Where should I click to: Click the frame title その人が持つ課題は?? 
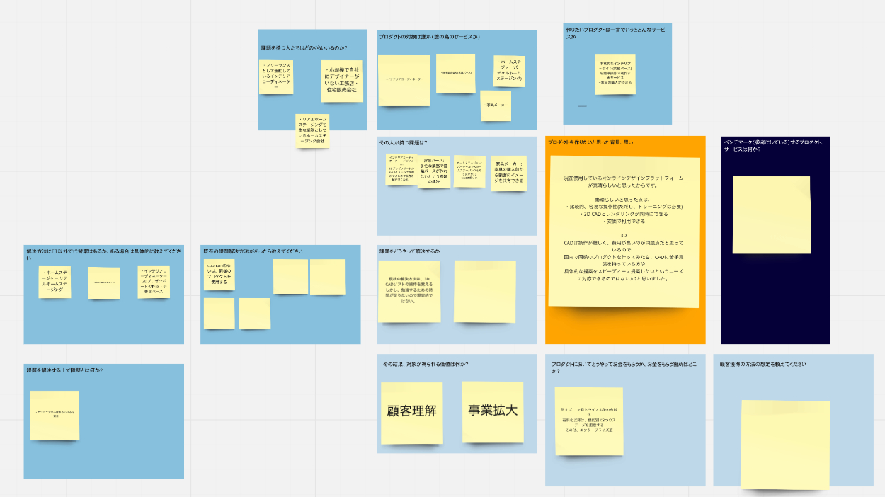(x=404, y=142)
